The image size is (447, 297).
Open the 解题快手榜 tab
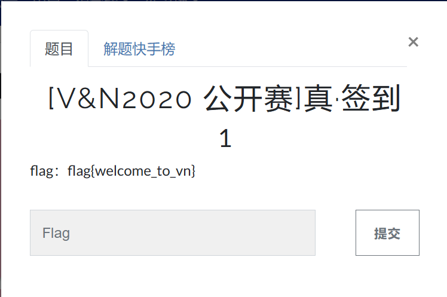pos(139,49)
